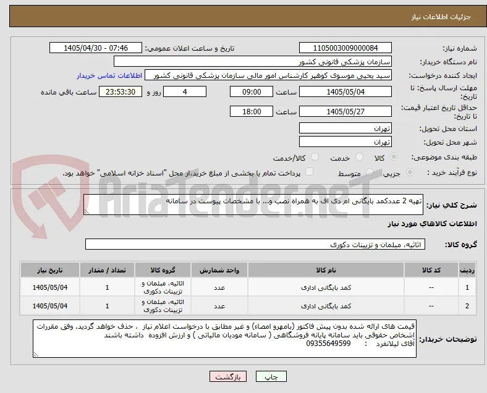Click the validity time 18:00 field
The height and width of the screenshot is (393, 487).
252,111
